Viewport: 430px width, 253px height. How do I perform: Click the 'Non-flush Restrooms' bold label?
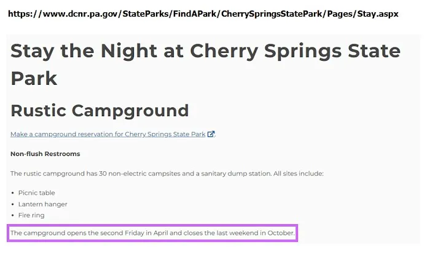[45, 154]
